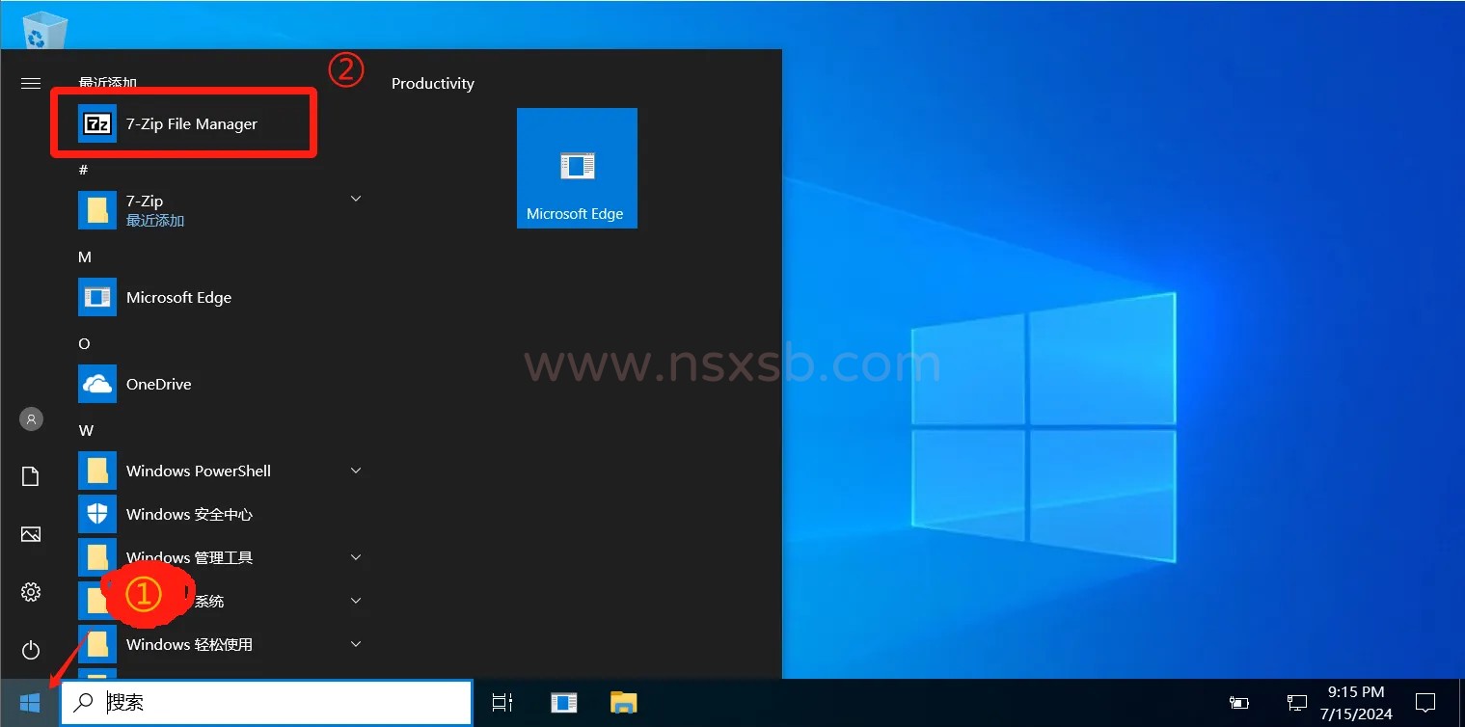
Task: Click the network icon in system tray
Action: click(x=1297, y=703)
